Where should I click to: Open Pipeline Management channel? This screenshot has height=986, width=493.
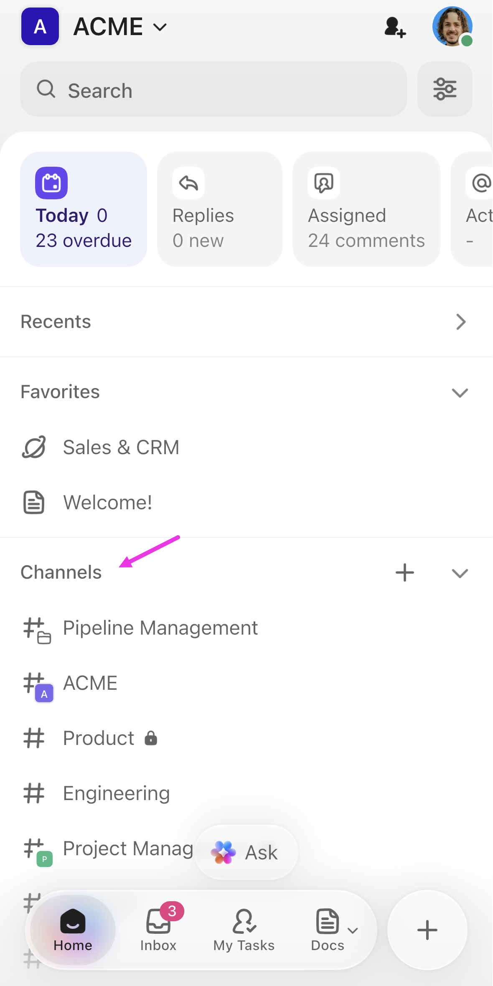(160, 628)
